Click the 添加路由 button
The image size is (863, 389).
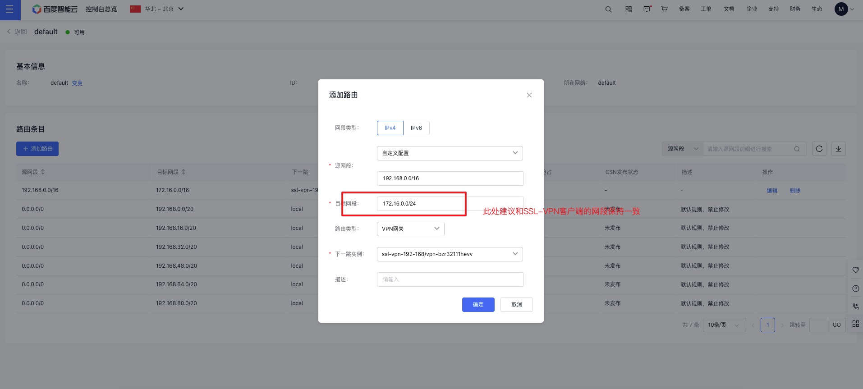pos(37,149)
